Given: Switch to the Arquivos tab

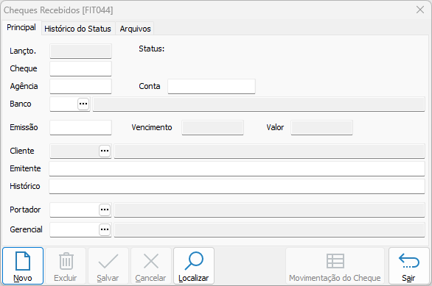Looking at the screenshot, I should (x=135, y=29).
